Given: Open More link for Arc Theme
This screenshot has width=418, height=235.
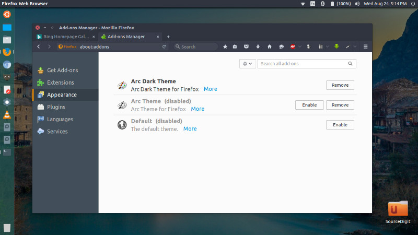Looking at the screenshot, I should [x=198, y=109].
